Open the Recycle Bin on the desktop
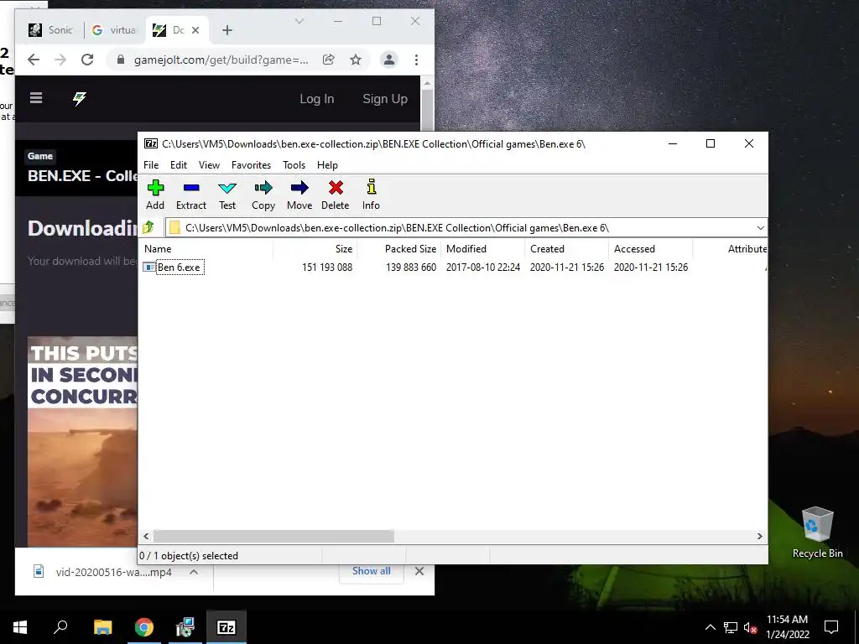Viewport: 859px width, 644px height. pyautogui.click(x=817, y=532)
